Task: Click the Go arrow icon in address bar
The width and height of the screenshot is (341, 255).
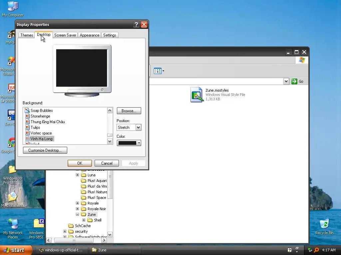Action: [x=294, y=81]
